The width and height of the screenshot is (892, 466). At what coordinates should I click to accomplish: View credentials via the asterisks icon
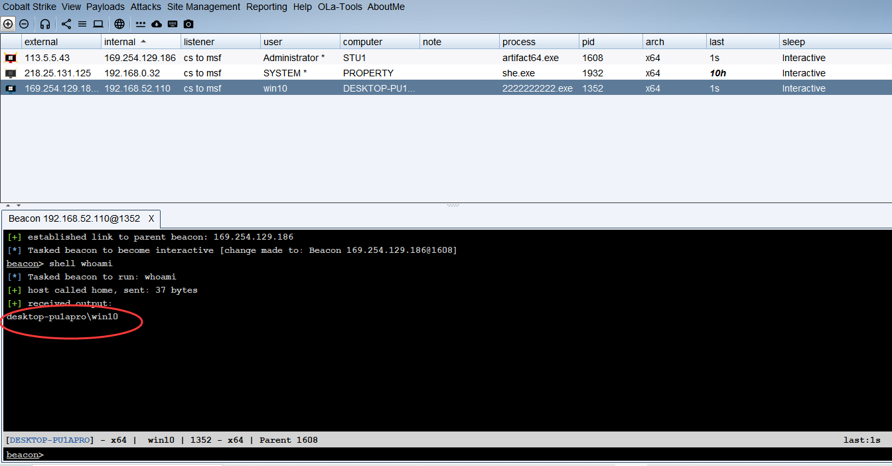(141, 24)
